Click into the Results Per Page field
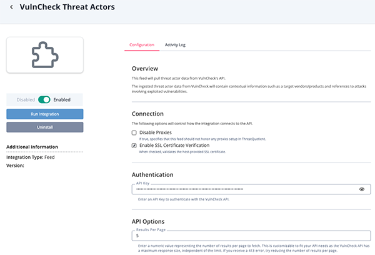This screenshot has height=255, width=375. click(x=250, y=236)
